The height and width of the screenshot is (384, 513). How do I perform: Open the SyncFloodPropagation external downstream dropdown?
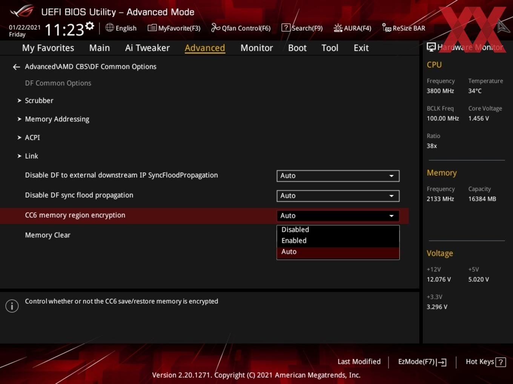(x=338, y=176)
